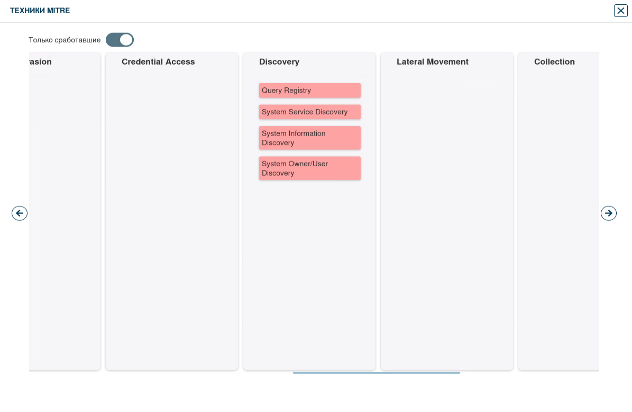The height and width of the screenshot is (412, 632).
Task: Close the ТЕХНИКИ MITRE dialog
Action: pyautogui.click(x=620, y=11)
